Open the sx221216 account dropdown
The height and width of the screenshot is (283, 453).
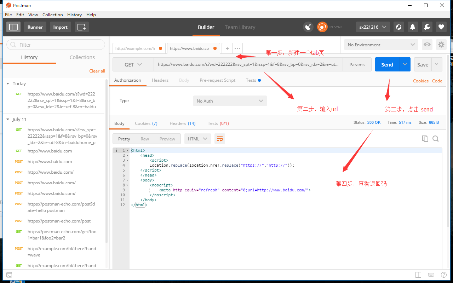(x=373, y=27)
